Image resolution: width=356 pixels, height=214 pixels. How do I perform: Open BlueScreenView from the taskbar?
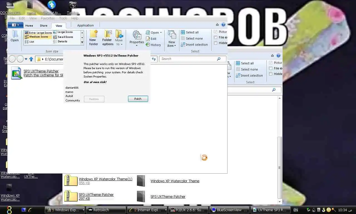click(230, 210)
